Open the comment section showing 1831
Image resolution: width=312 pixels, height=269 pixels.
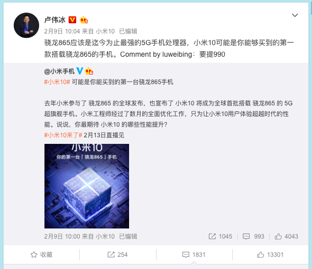(194, 254)
